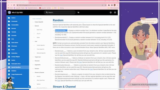Click the page vertical scrollbar thumb
The width and height of the screenshot is (160, 90).
tap(118, 62)
